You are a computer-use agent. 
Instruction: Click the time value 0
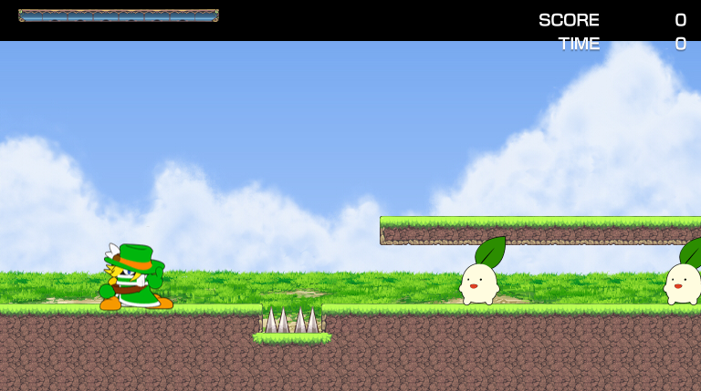[680, 44]
